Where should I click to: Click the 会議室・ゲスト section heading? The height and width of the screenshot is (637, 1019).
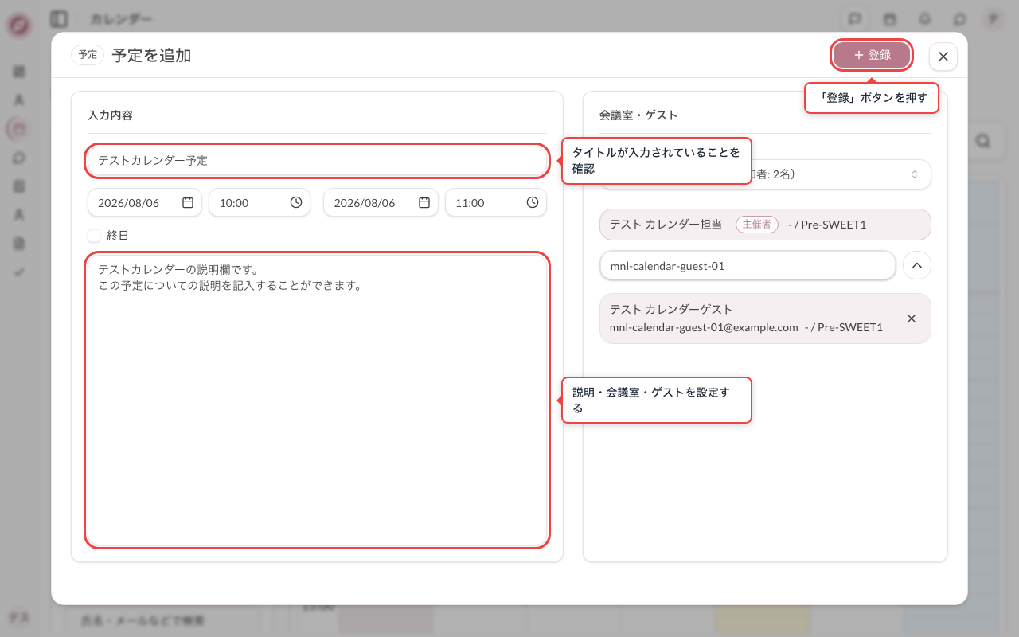pos(638,115)
